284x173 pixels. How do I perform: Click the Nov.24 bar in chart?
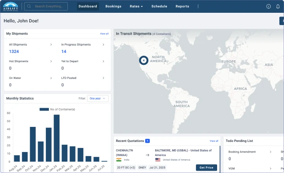point(41,152)
